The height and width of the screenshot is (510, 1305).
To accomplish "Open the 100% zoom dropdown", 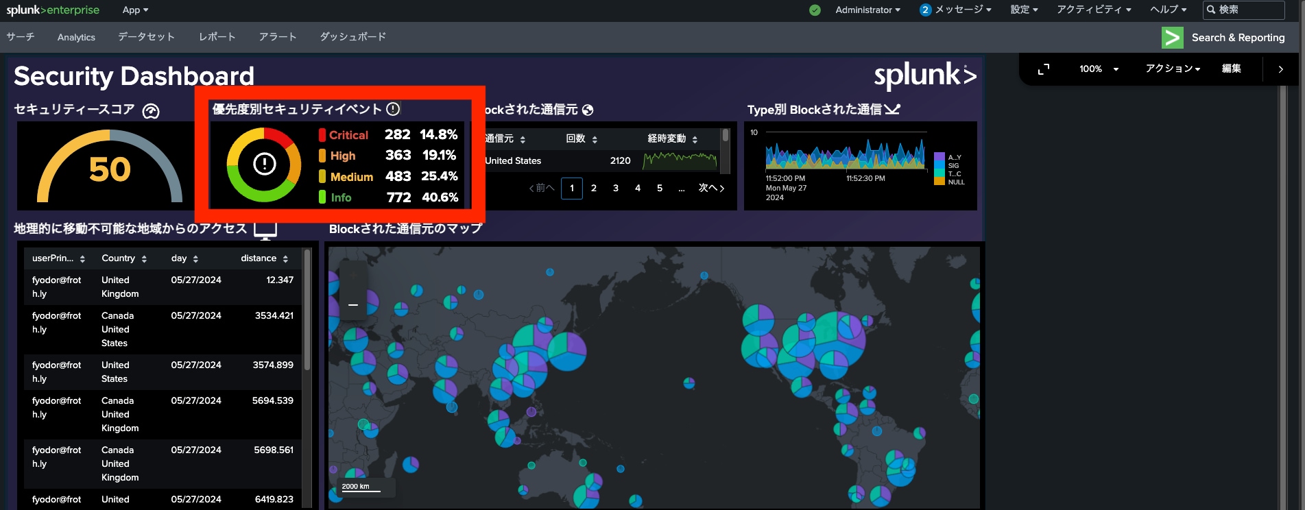I will point(1099,69).
